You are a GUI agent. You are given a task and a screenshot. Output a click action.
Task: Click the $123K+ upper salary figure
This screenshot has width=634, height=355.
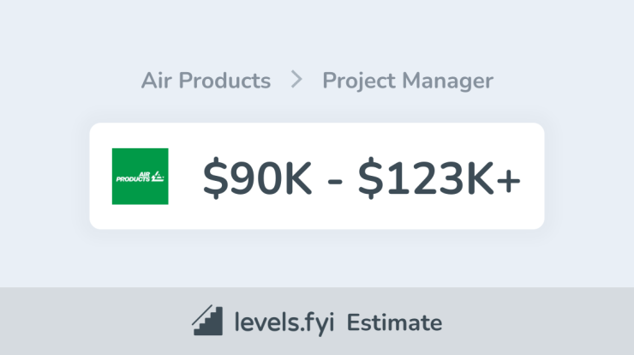click(x=440, y=177)
